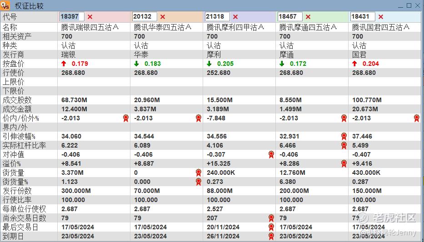Click the award badge beside 26/11/2024
424x242 pixels.
click(x=271, y=237)
